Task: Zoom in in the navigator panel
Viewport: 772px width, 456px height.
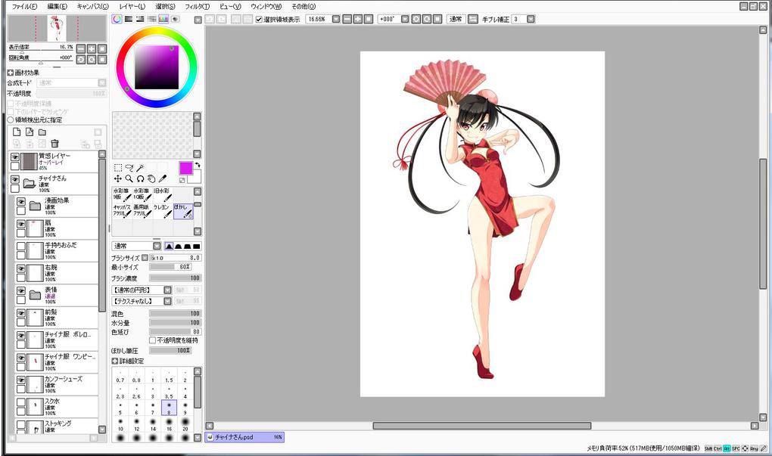Action: [x=92, y=48]
